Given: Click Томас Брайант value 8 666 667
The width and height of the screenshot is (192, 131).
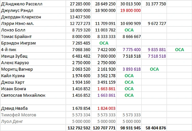Looking at the screenshot, I should click(x=129, y=37).
